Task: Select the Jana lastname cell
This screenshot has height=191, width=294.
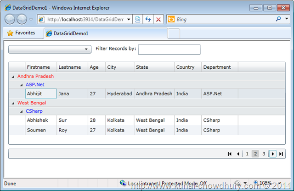Action: [73, 93]
